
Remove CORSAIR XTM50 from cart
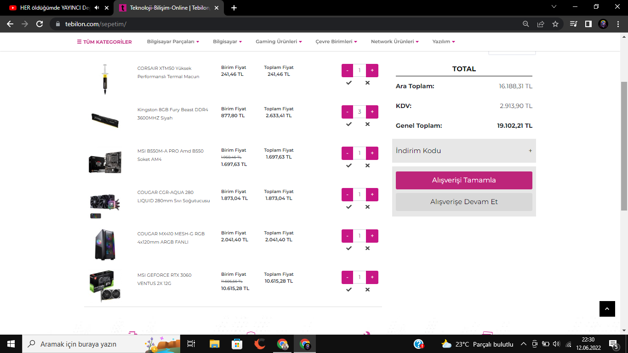(x=367, y=83)
